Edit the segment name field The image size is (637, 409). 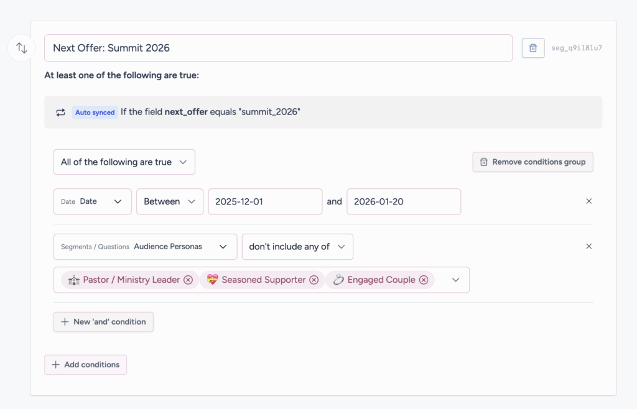coord(278,48)
